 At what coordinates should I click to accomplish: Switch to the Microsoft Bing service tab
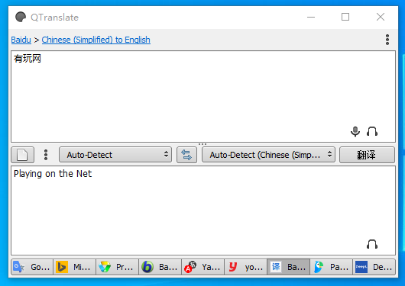tap(74, 267)
